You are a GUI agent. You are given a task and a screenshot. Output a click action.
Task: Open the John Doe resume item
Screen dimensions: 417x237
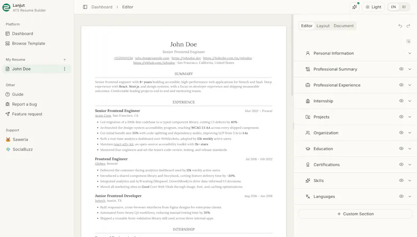37,69
